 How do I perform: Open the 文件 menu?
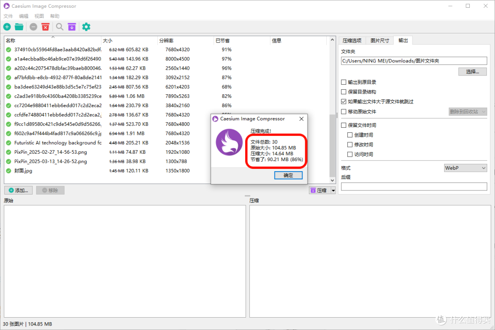[x=8, y=16]
